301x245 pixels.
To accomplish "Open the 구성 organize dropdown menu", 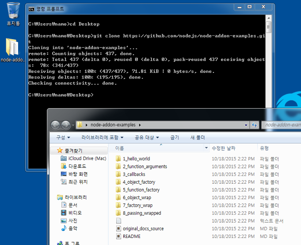I will (x=63, y=137).
